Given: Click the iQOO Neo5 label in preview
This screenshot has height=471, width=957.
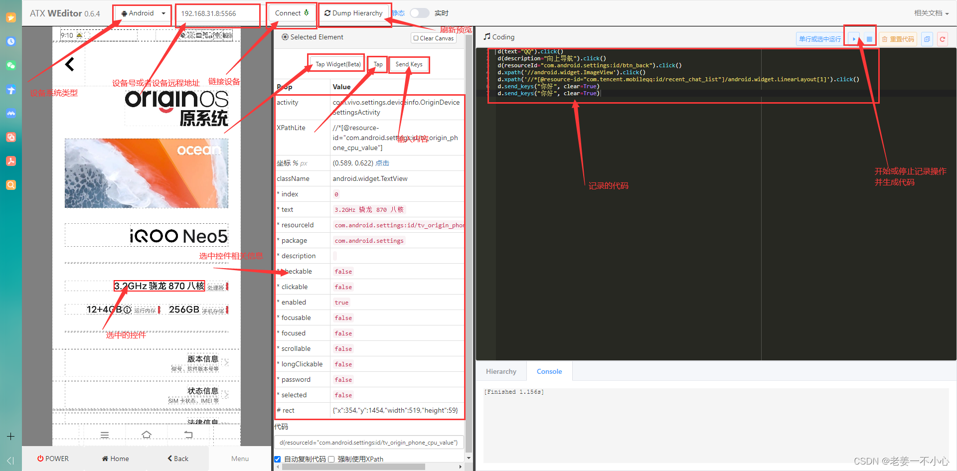Looking at the screenshot, I should click(178, 236).
